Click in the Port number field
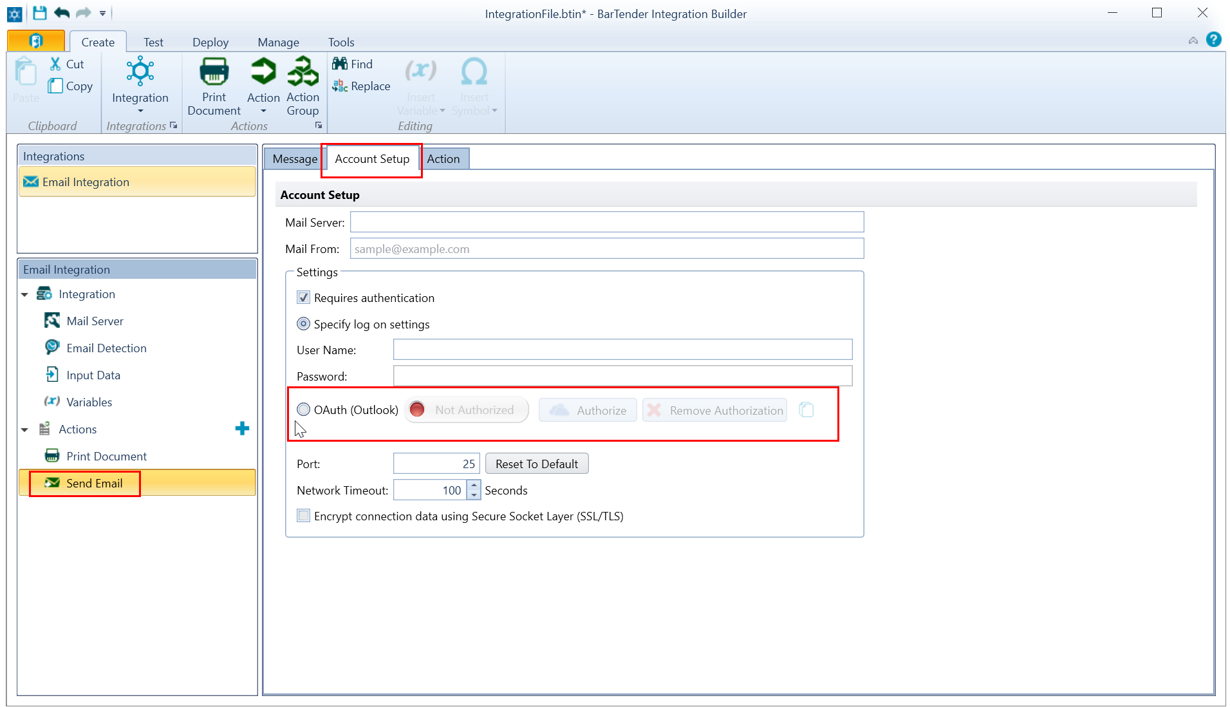Viewport: 1230px width, 707px height. (x=436, y=464)
